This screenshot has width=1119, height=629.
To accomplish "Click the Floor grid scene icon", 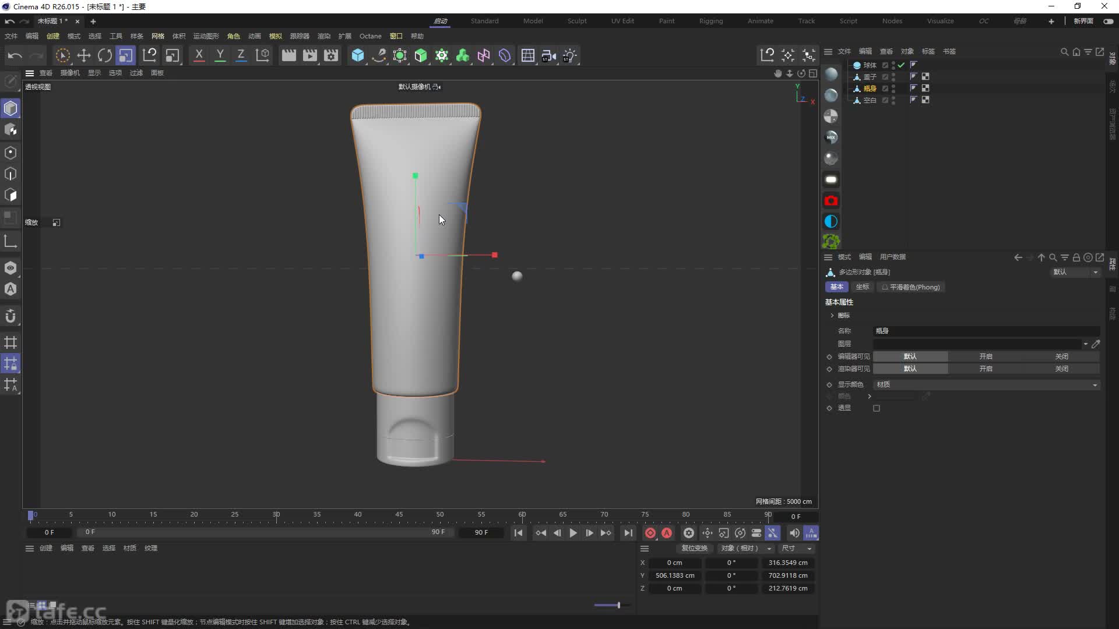I will click(x=528, y=55).
